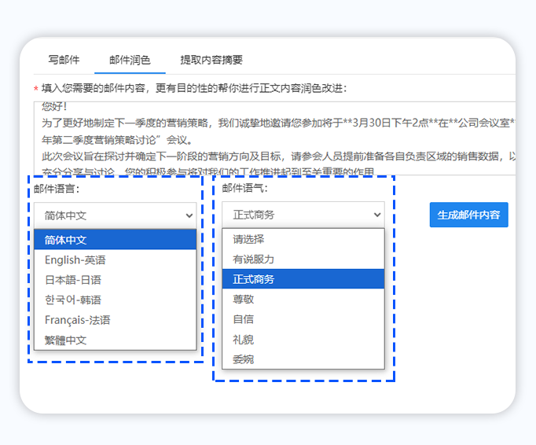This screenshot has width=536, height=445.
Task: Select the 尊敬 tone option
Action: (303, 300)
